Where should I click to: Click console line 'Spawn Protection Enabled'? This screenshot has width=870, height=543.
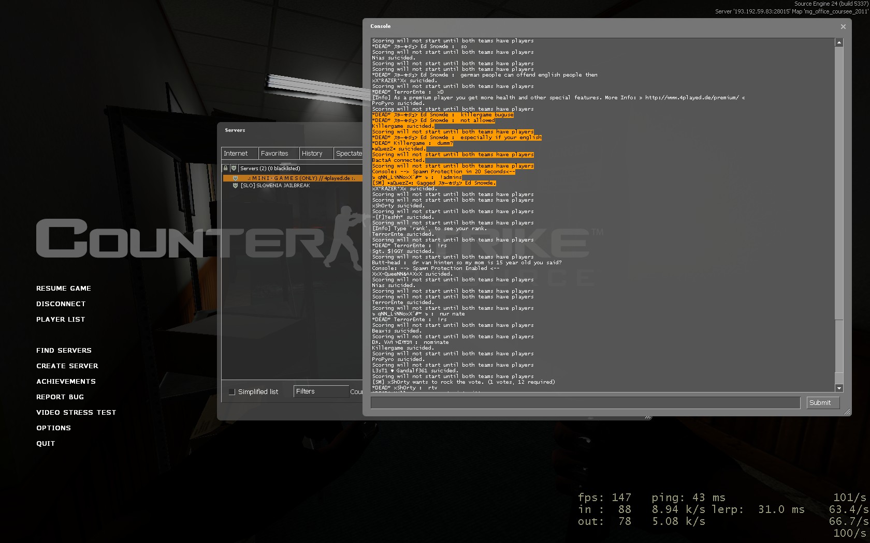(436, 268)
